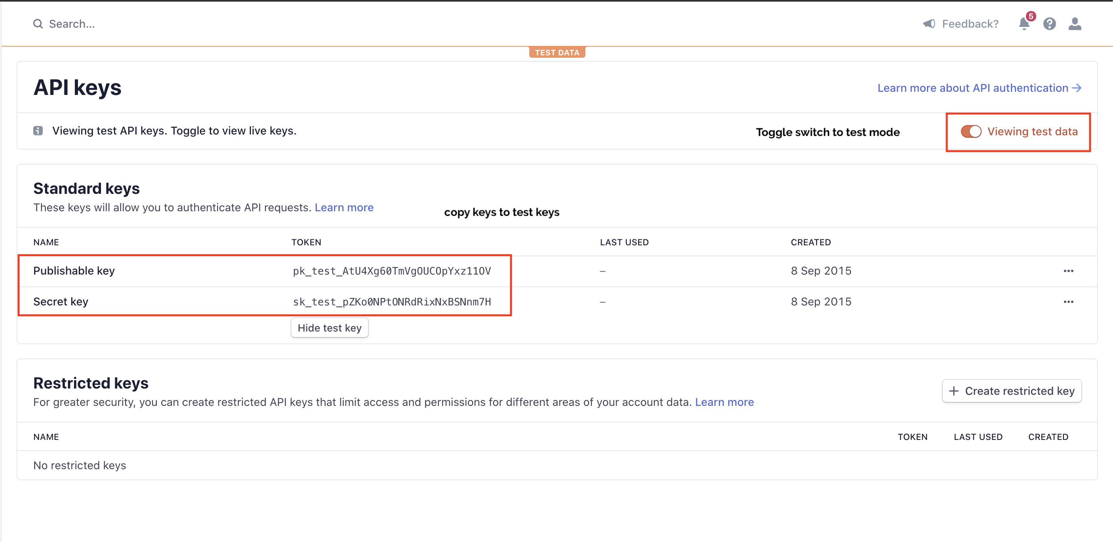1113x542 pixels.
Task: Click the info icon beside the test keys notice
Action: (x=38, y=131)
